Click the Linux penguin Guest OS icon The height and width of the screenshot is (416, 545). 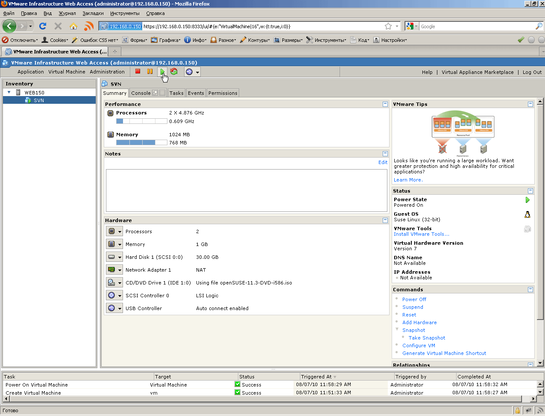click(x=527, y=214)
